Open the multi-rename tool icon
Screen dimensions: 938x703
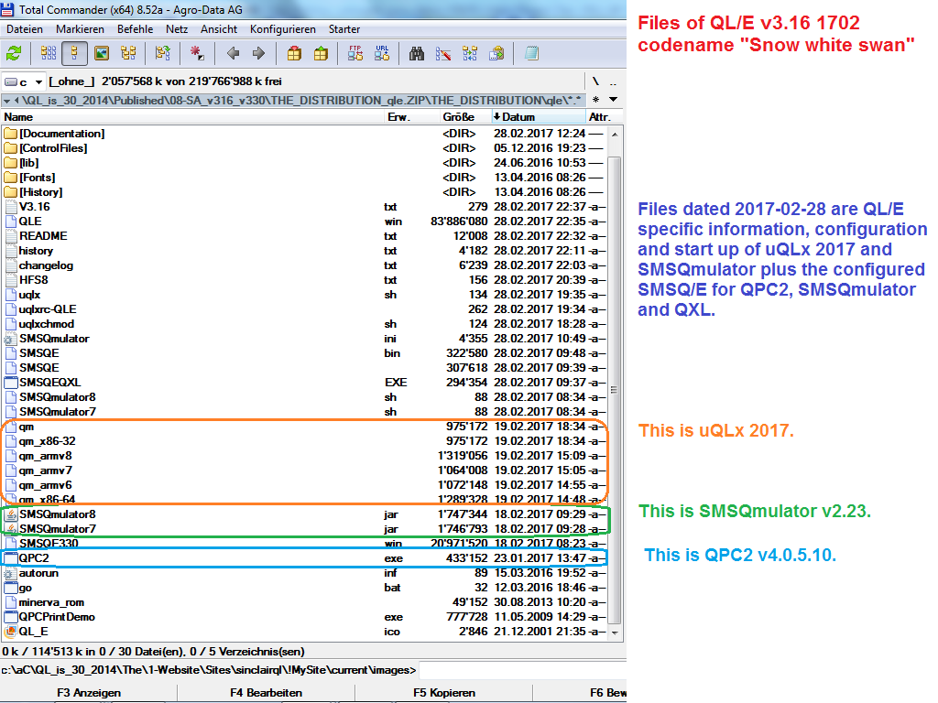(x=443, y=53)
